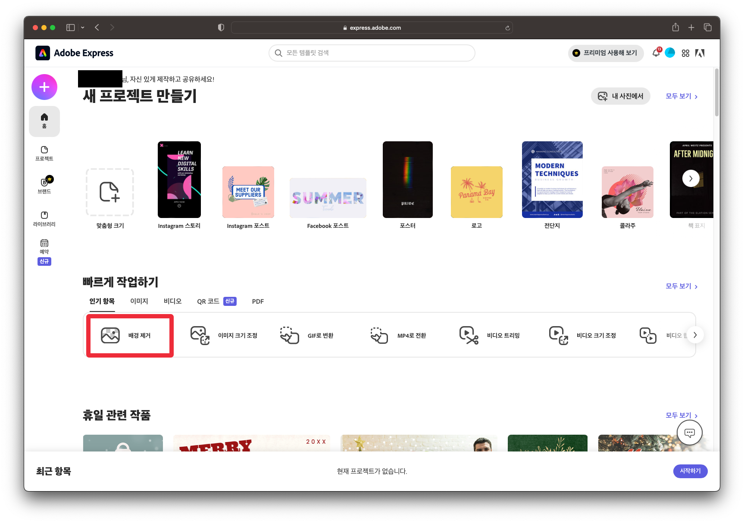The image size is (744, 523).
Task: Choose the 로고 Panama Bay thumbnail
Action: tap(477, 192)
